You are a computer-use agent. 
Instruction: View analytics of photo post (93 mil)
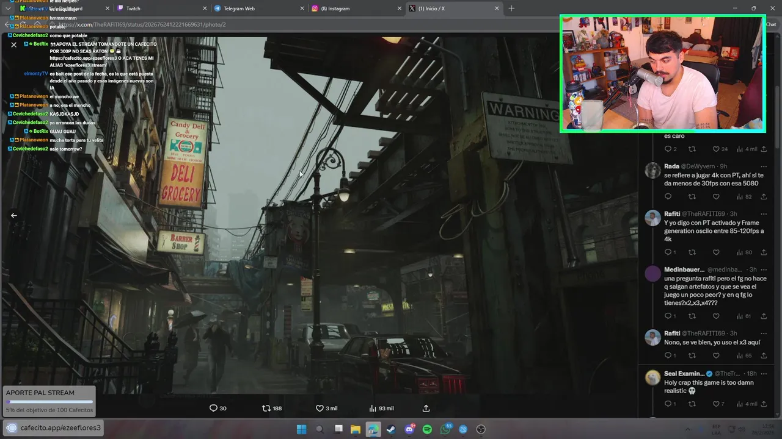click(x=381, y=409)
